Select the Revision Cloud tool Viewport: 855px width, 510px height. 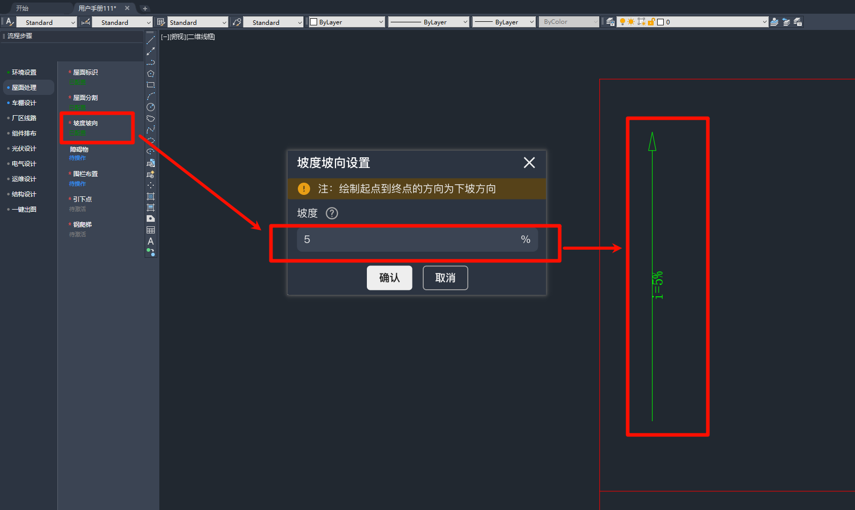(x=151, y=118)
